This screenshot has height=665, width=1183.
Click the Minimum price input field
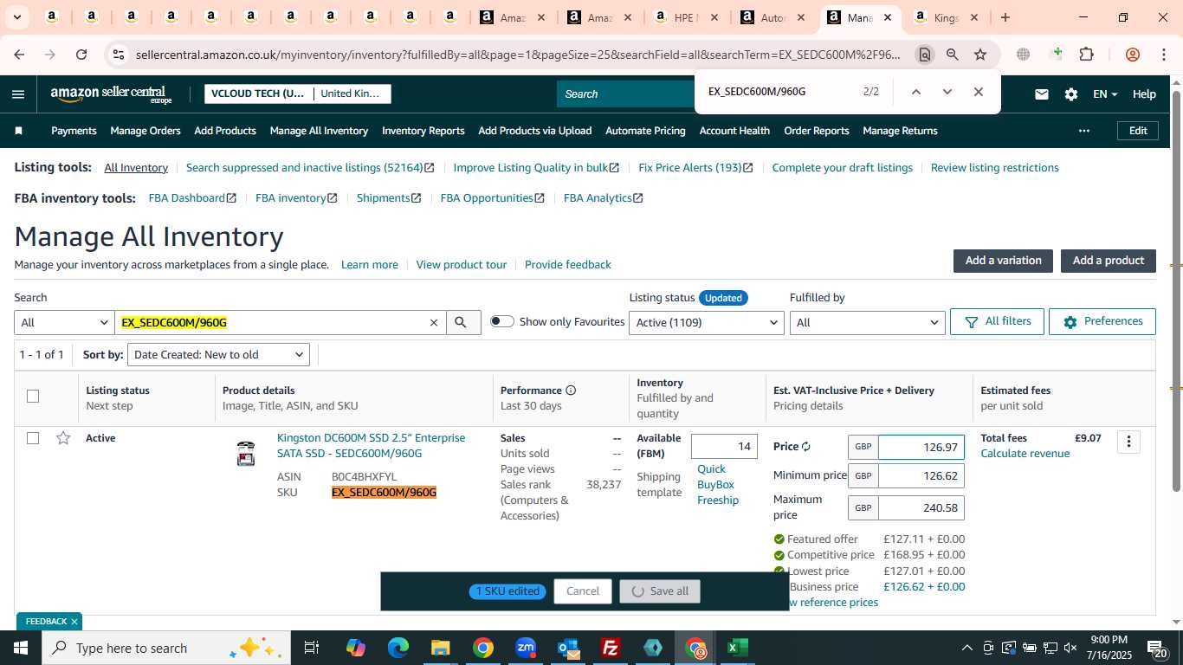point(921,476)
